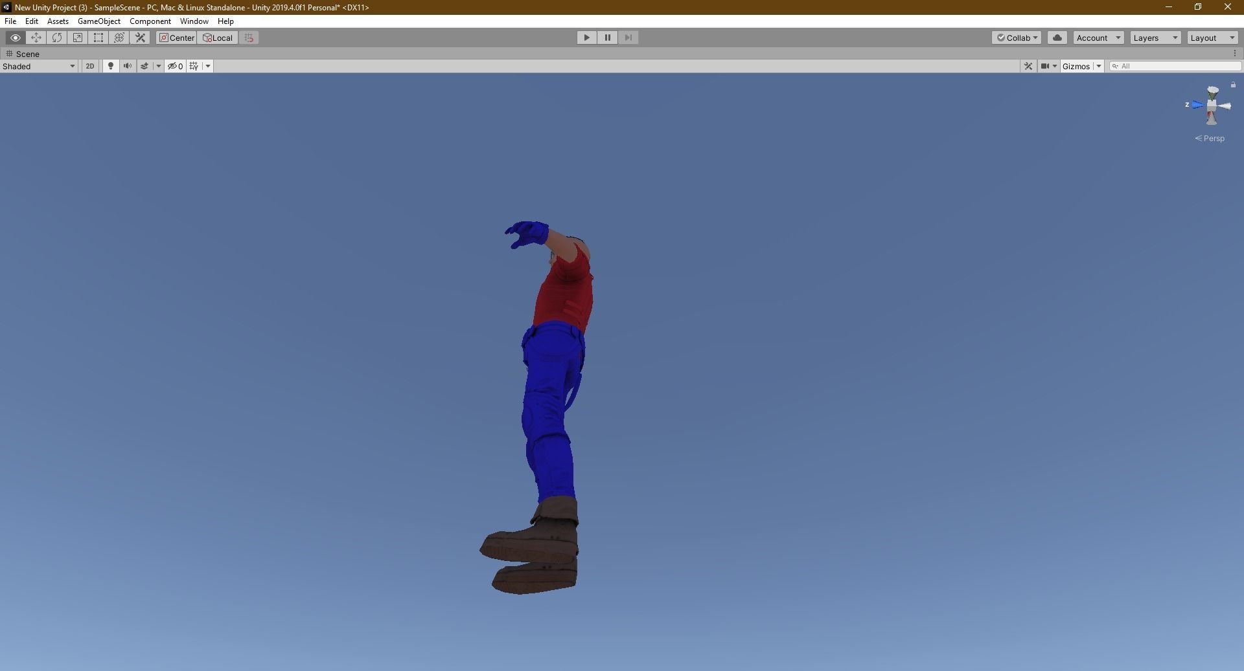Open Scene view component tools panel
The height and width of the screenshot is (671, 1244).
1028,66
